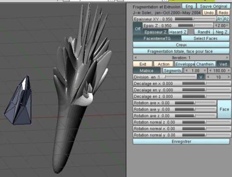Click the R2 reset button

pos(226,19)
